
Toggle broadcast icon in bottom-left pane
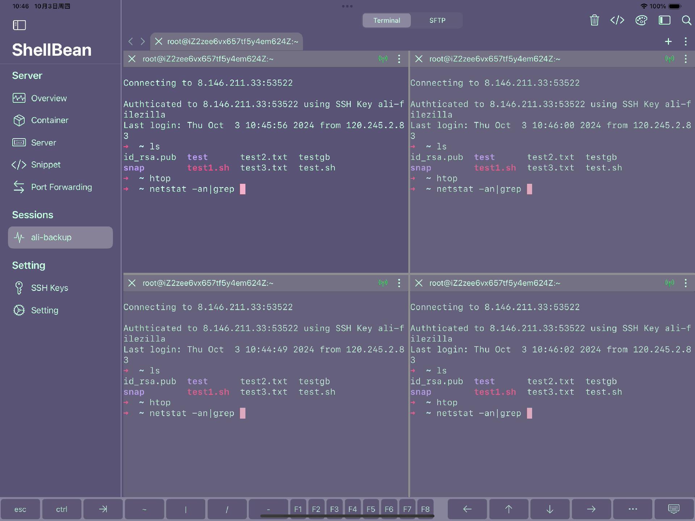point(383,283)
